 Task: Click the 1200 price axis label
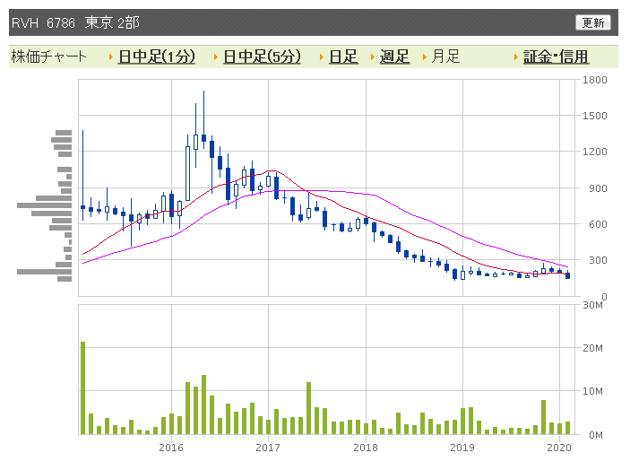tap(595, 152)
